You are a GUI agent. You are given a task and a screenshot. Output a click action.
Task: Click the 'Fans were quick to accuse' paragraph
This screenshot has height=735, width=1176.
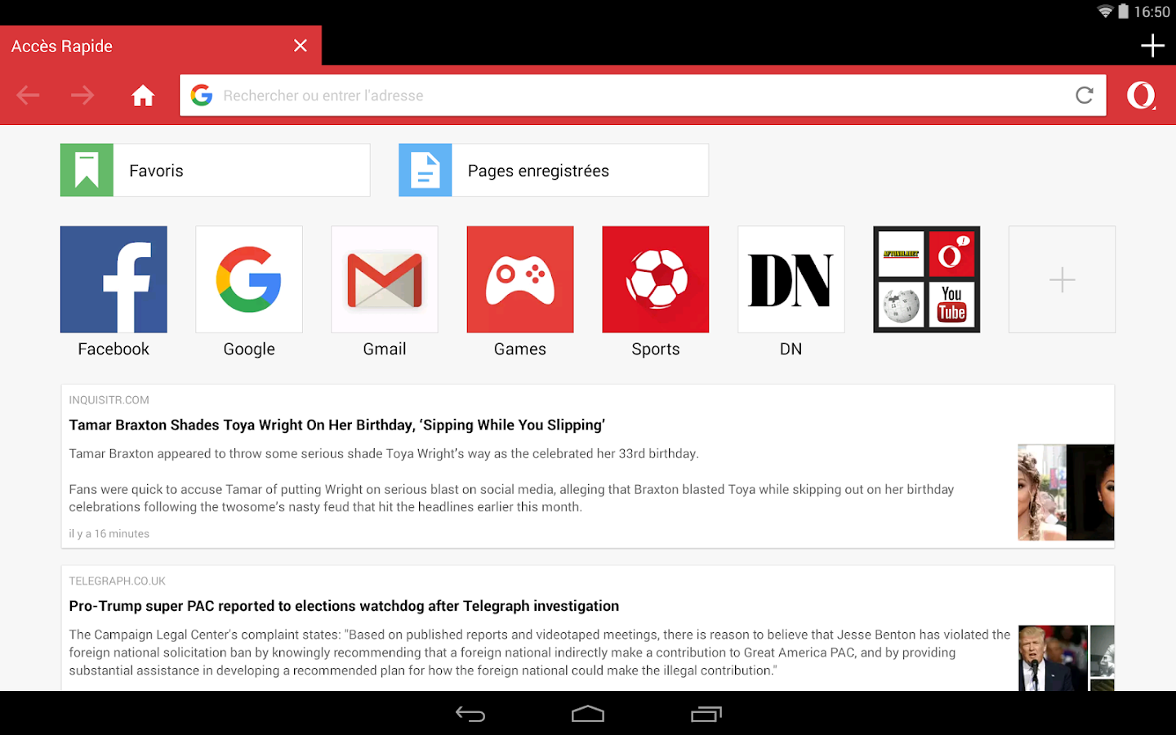pyautogui.click(x=511, y=498)
